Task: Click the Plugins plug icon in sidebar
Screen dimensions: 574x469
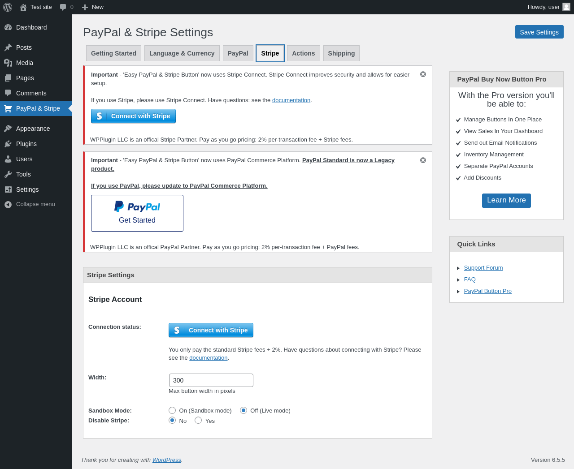Action: click(x=8, y=144)
